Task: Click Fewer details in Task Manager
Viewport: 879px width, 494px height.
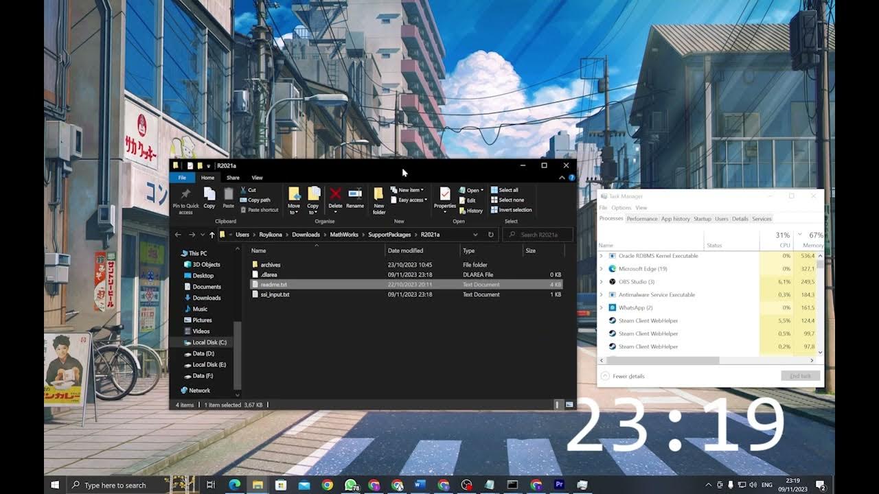Action: click(x=623, y=376)
